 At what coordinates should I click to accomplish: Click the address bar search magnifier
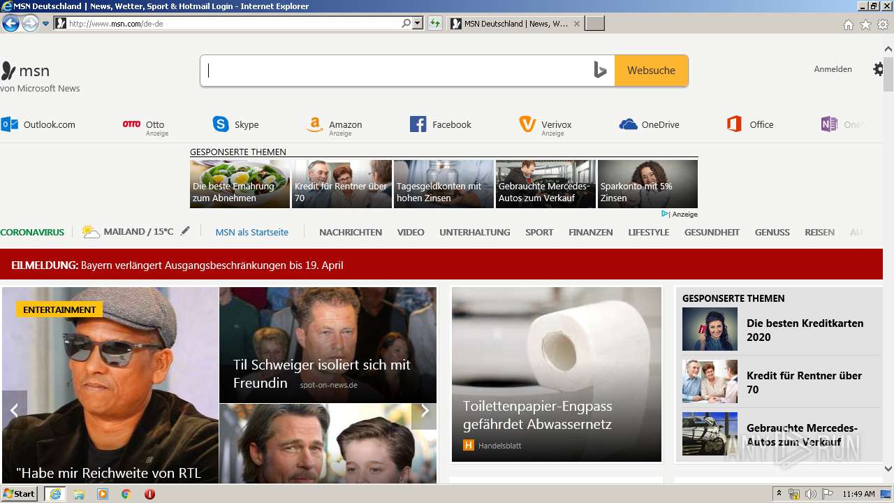tap(406, 23)
